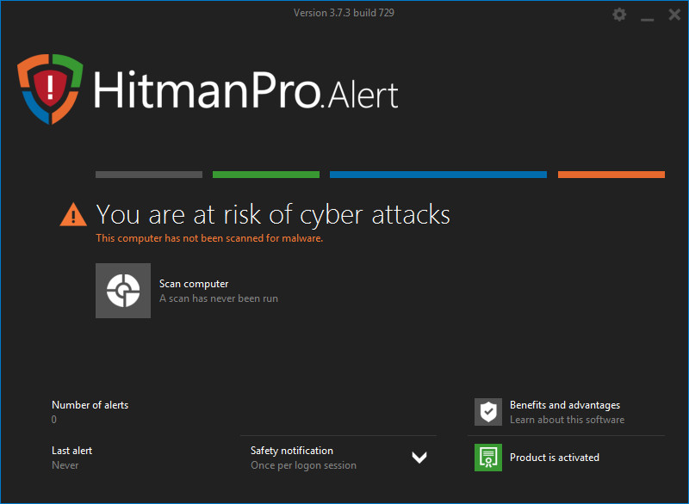Click the orange warning triangle icon
Viewport: 689px width, 504px height.
coord(73,214)
